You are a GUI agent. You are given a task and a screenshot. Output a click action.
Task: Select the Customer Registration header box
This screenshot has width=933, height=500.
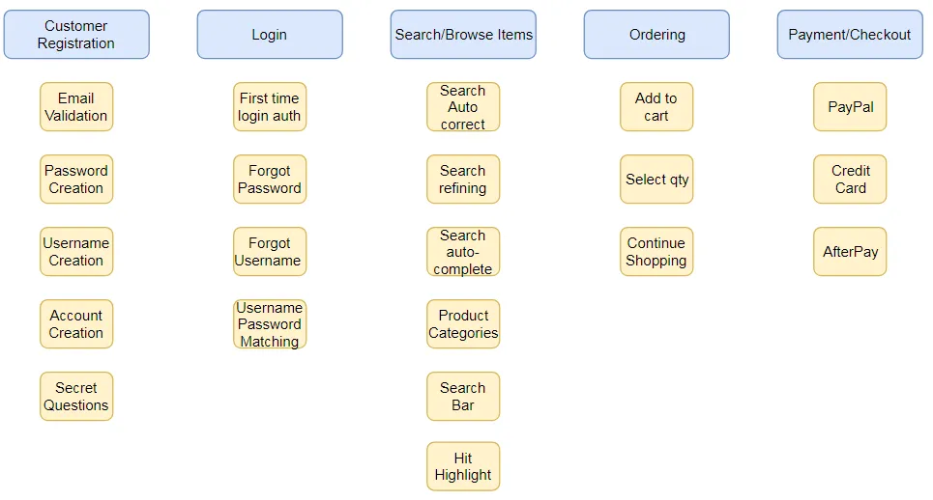(x=76, y=35)
